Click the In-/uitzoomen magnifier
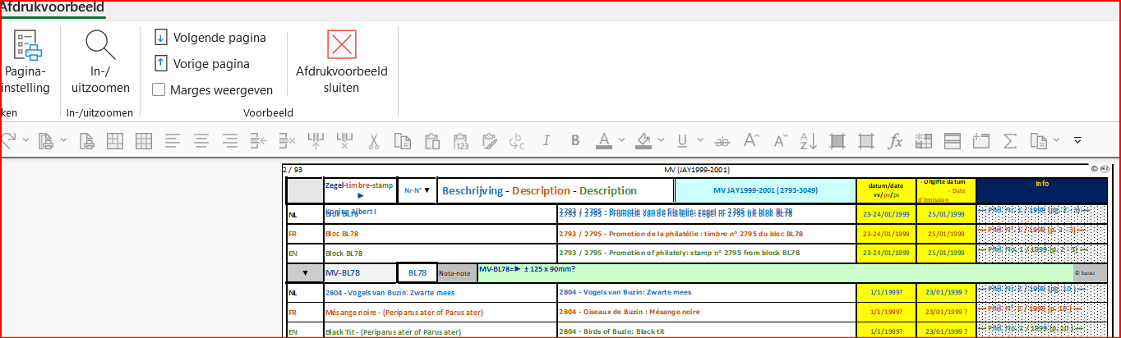1121x338 pixels. [x=101, y=62]
